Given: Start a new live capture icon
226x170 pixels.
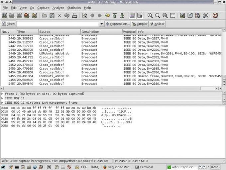Looking at the screenshot, I should pos(19,15).
